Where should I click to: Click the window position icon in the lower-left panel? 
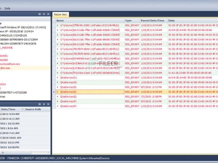(x=39, y=104)
